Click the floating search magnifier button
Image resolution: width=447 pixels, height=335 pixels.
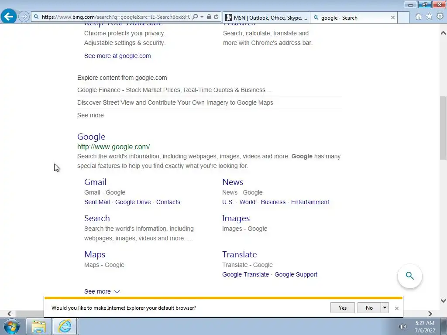(x=409, y=276)
